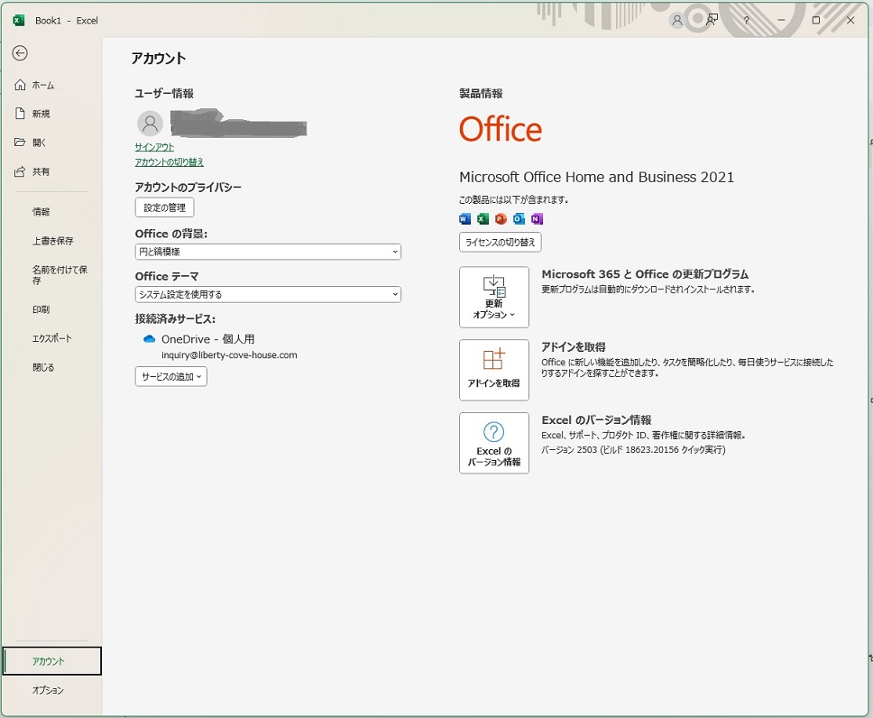Open the Office テーマ dropdown
873x718 pixels.
268,294
